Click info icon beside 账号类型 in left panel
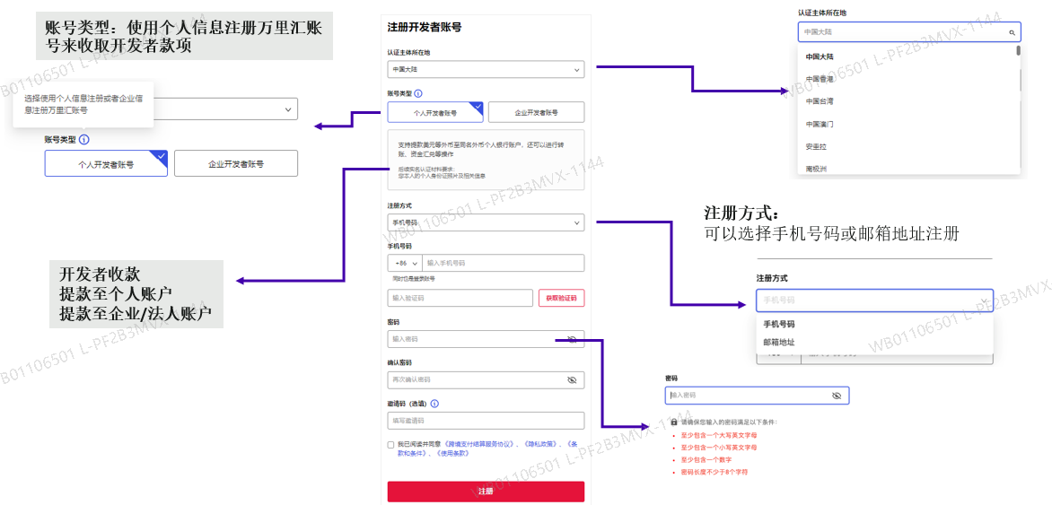 tap(83, 140)
